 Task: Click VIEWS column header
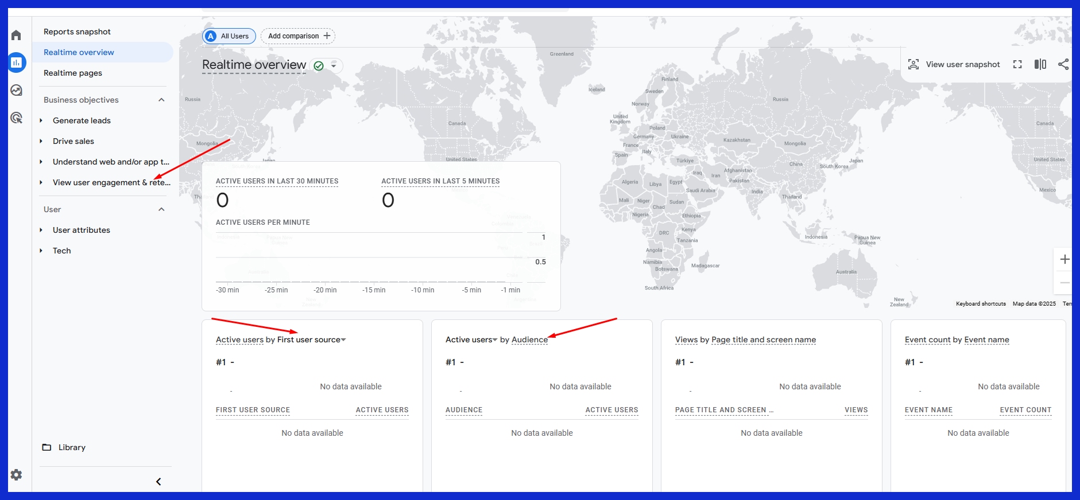856,410
